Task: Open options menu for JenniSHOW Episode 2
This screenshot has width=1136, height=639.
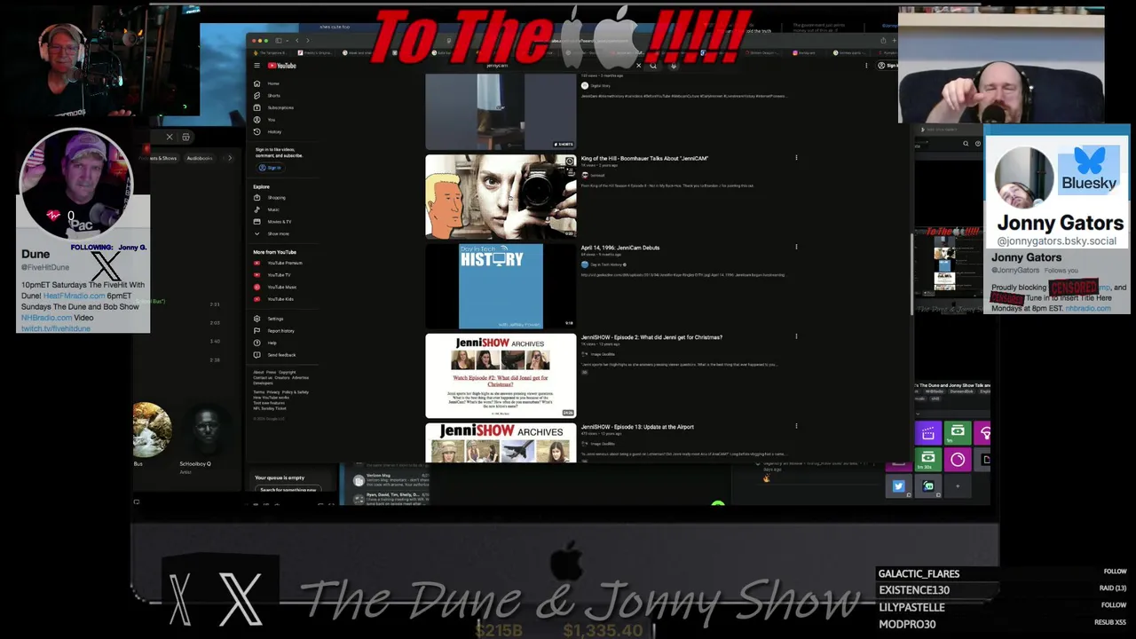Action: [x=796, y=337]
